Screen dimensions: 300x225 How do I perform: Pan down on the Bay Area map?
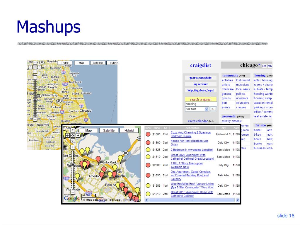point(73,141)
